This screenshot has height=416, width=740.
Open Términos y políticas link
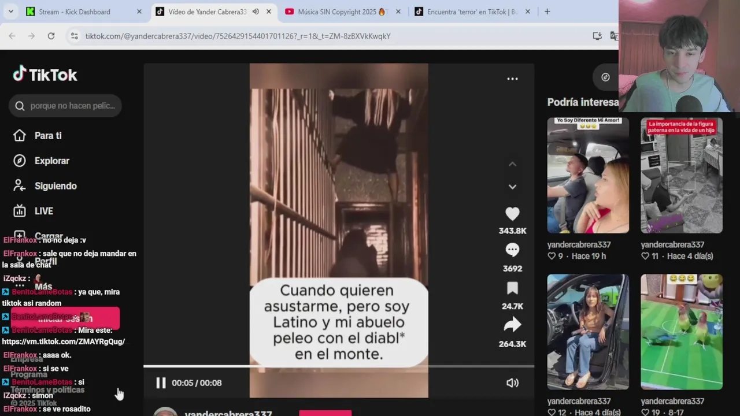(47, 389)
